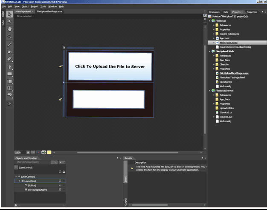267x210 pixels.
Task: Select the Pan hand tool
Action: pyautogui.click(x=10, y=29)
